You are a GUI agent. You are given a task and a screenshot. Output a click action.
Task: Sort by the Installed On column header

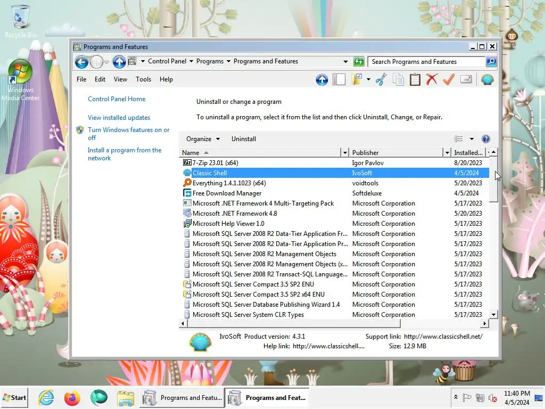coord(468,153)
